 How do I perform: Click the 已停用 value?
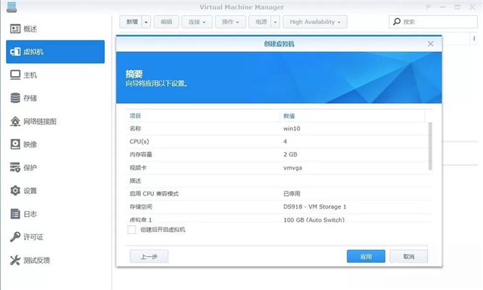291,194
